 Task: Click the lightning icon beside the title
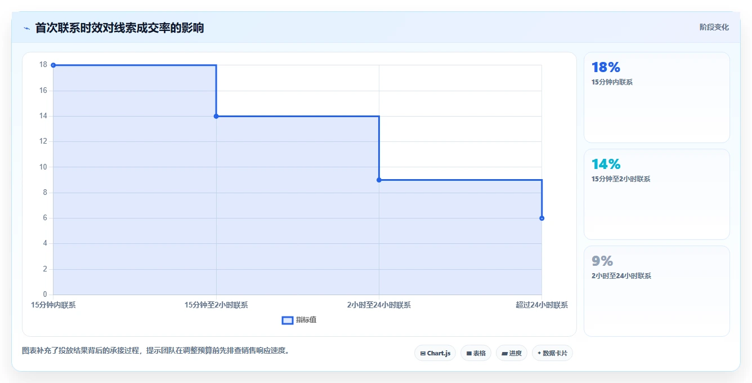click(26, 28)
